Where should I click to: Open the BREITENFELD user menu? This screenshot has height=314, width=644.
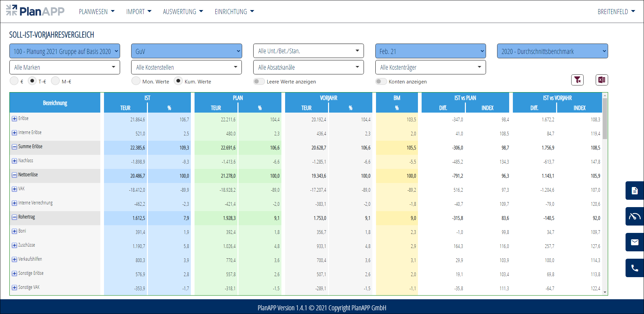(616, 12)
